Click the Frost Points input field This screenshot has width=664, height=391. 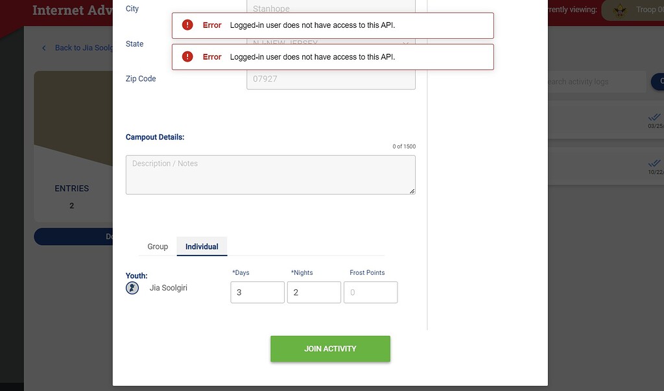pyautogui.click(x=370, y=292)
